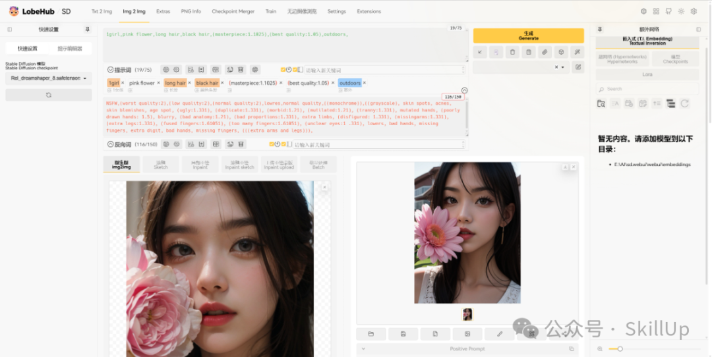
Task: Click the extra networks Search field
Action: (647, 89)
